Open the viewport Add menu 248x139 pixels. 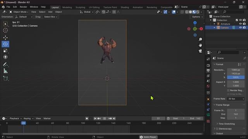(50, 12)
